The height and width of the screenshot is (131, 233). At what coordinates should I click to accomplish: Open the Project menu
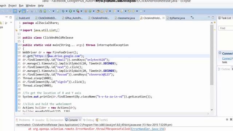(12, 5)
